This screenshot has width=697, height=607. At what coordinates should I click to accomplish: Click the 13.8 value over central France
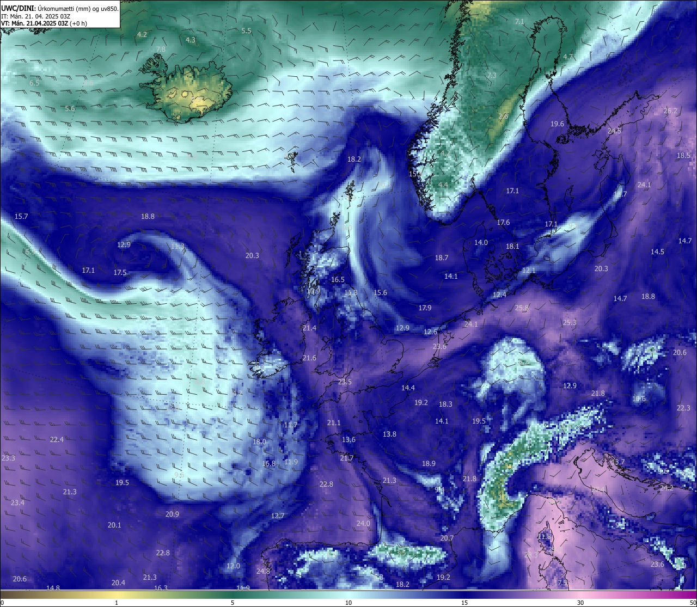[x=389, y=434]
